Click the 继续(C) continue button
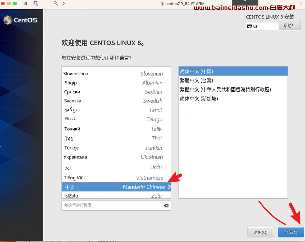Viewport: 305px width, 242px height. click(x=291, y=232)
